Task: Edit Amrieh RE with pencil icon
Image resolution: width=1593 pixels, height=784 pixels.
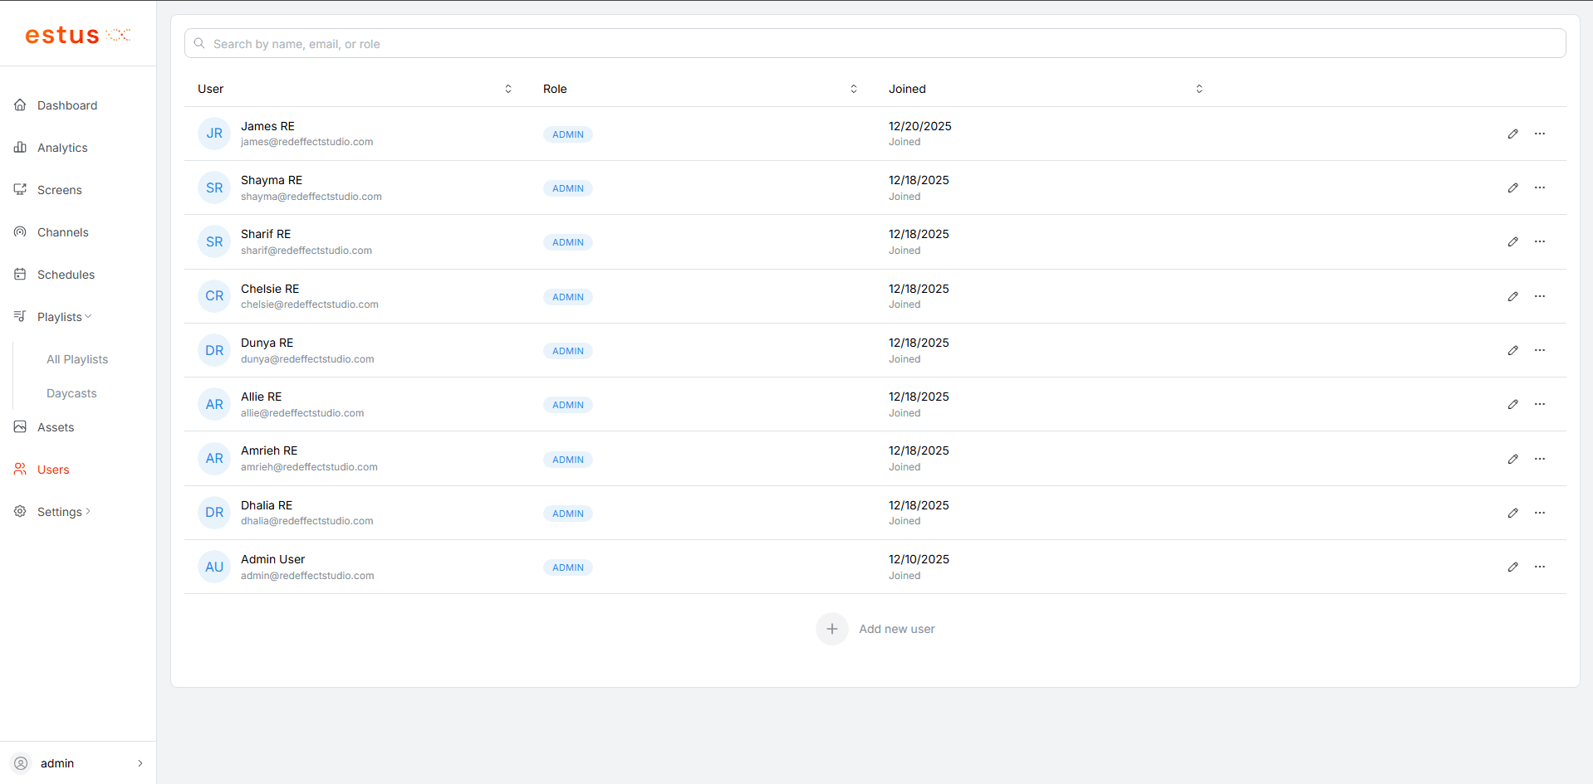Action: click(1513, 459)
